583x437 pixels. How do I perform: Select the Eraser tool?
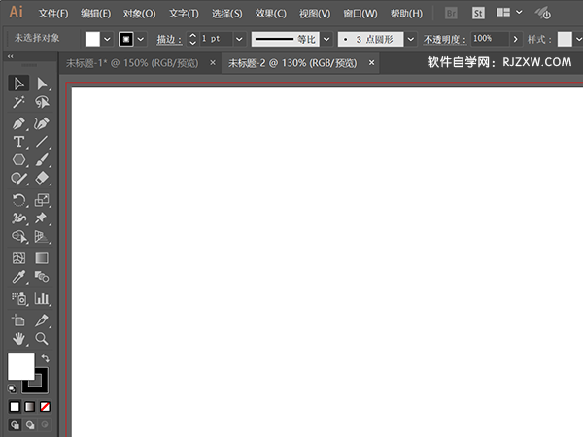tap(42, 178)
